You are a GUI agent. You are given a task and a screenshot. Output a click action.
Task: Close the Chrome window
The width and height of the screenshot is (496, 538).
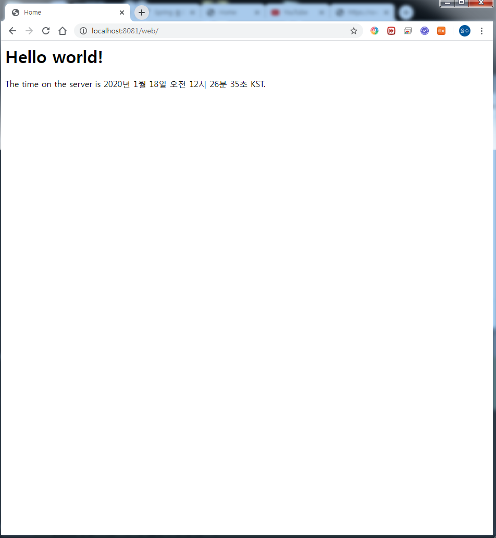(x=481, y=3)
